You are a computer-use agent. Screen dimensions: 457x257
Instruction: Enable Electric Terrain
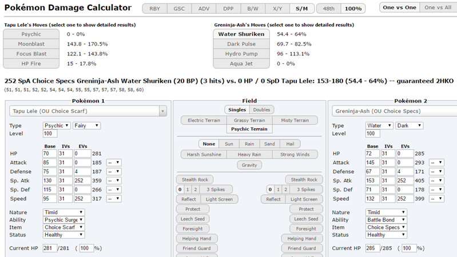tap(204, 120)
